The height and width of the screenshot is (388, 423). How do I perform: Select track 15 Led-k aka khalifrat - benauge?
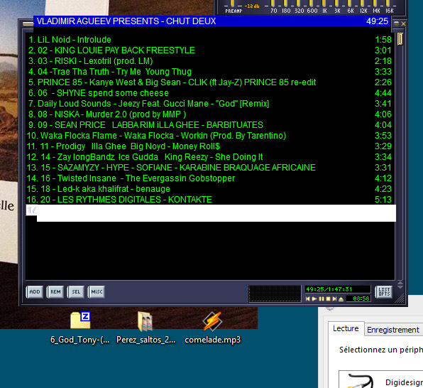tap(210, 189)
